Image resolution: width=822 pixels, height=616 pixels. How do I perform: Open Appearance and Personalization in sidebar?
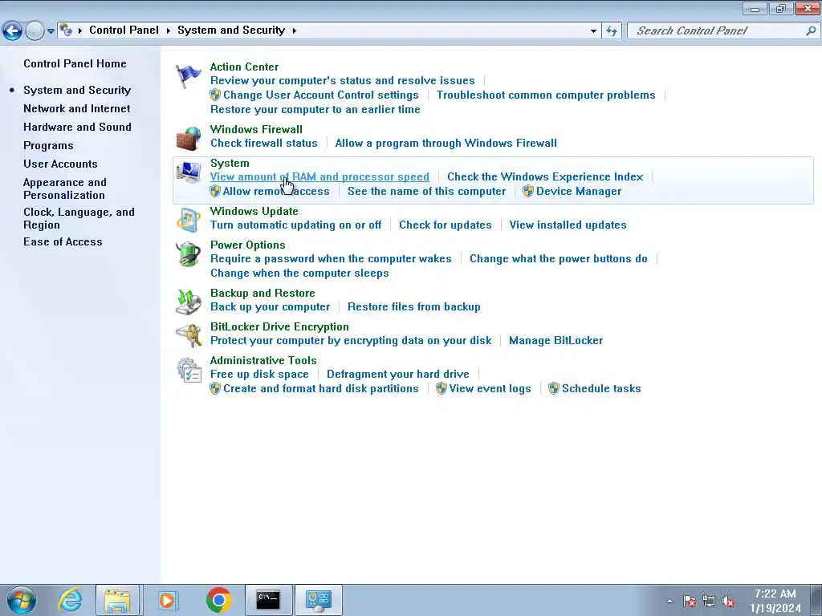pos(64,188)
